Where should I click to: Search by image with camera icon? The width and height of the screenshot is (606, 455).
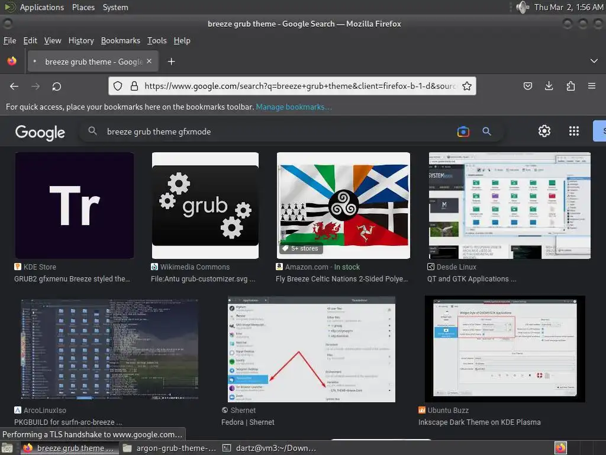(x=463, y=132)
